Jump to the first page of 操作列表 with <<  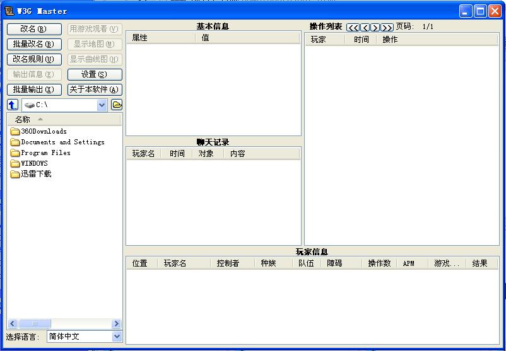point(353,28)
